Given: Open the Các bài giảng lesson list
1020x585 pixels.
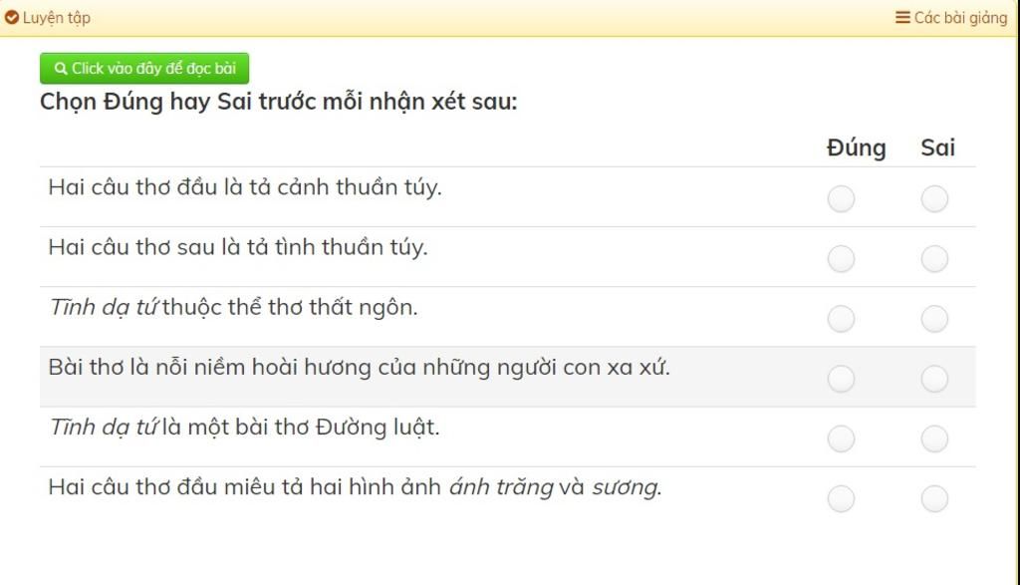Looking at the screenshot, I should [951, 18].
